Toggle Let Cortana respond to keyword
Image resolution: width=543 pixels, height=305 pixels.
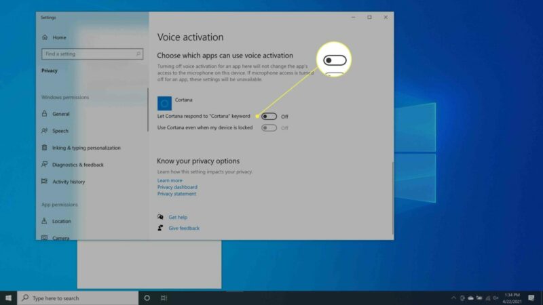click(x=269, y=117)
